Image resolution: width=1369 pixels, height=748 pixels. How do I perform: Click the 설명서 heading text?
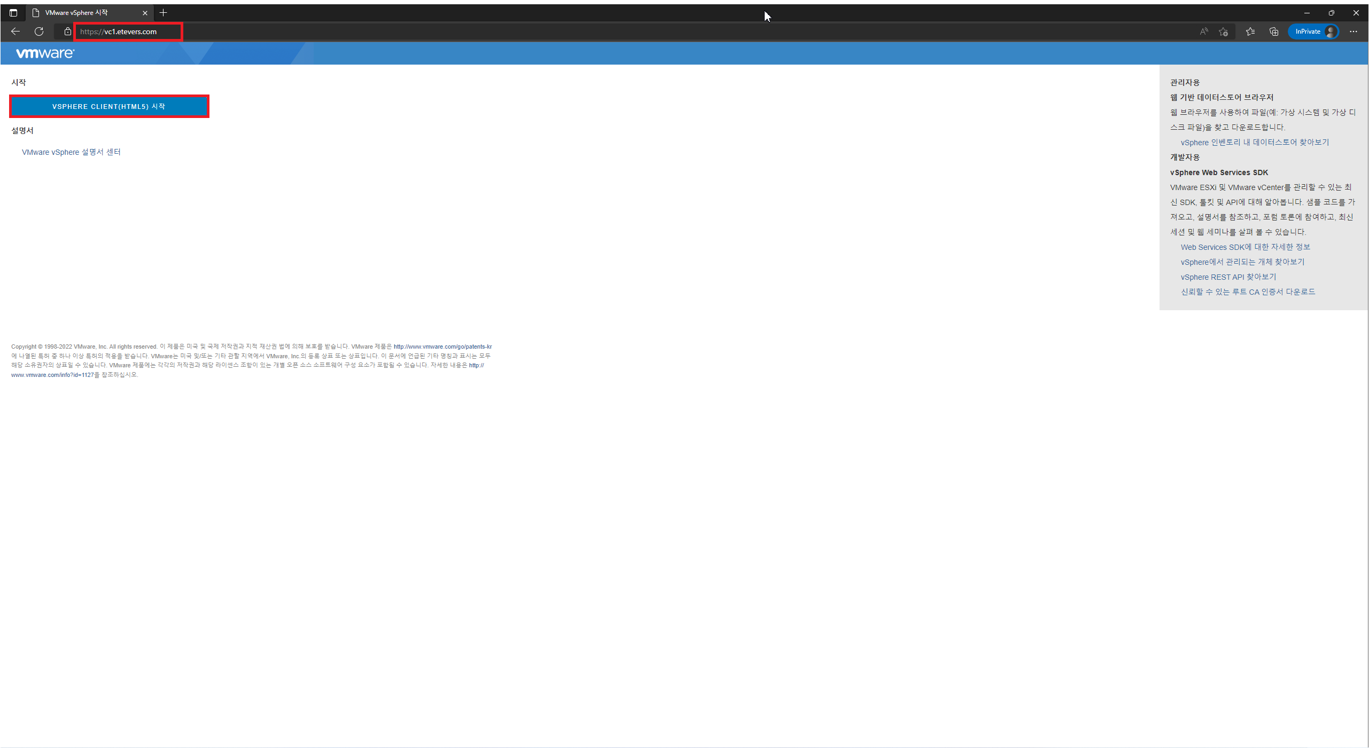tap(22, 130)
